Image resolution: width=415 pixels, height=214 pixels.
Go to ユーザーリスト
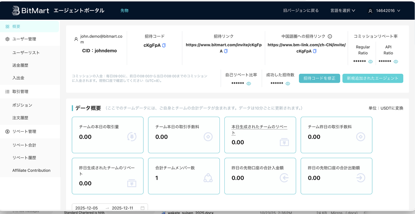pos(26,53)
